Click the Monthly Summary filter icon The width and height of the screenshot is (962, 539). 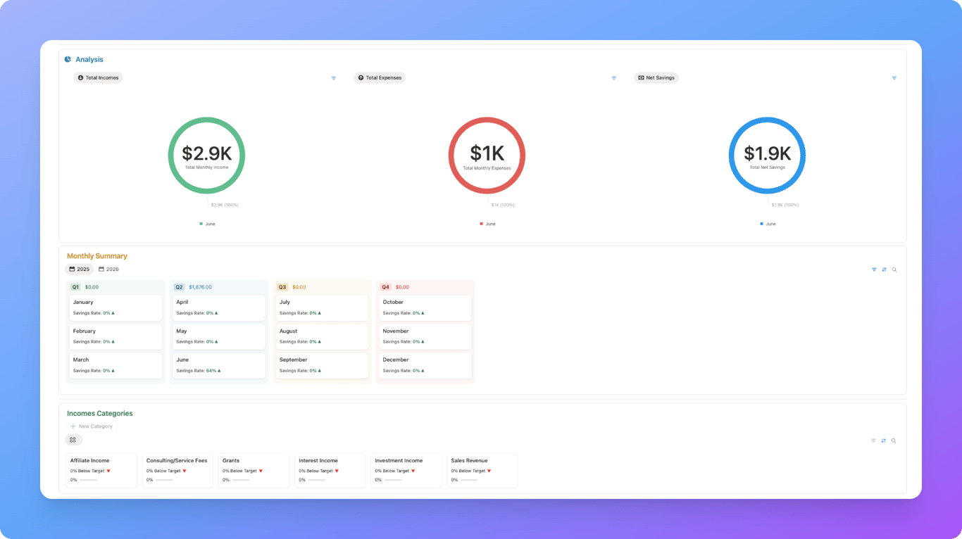[x=874, y=269]
